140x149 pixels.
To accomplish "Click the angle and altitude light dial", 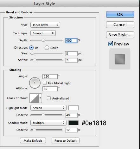I will pos(35,83).
